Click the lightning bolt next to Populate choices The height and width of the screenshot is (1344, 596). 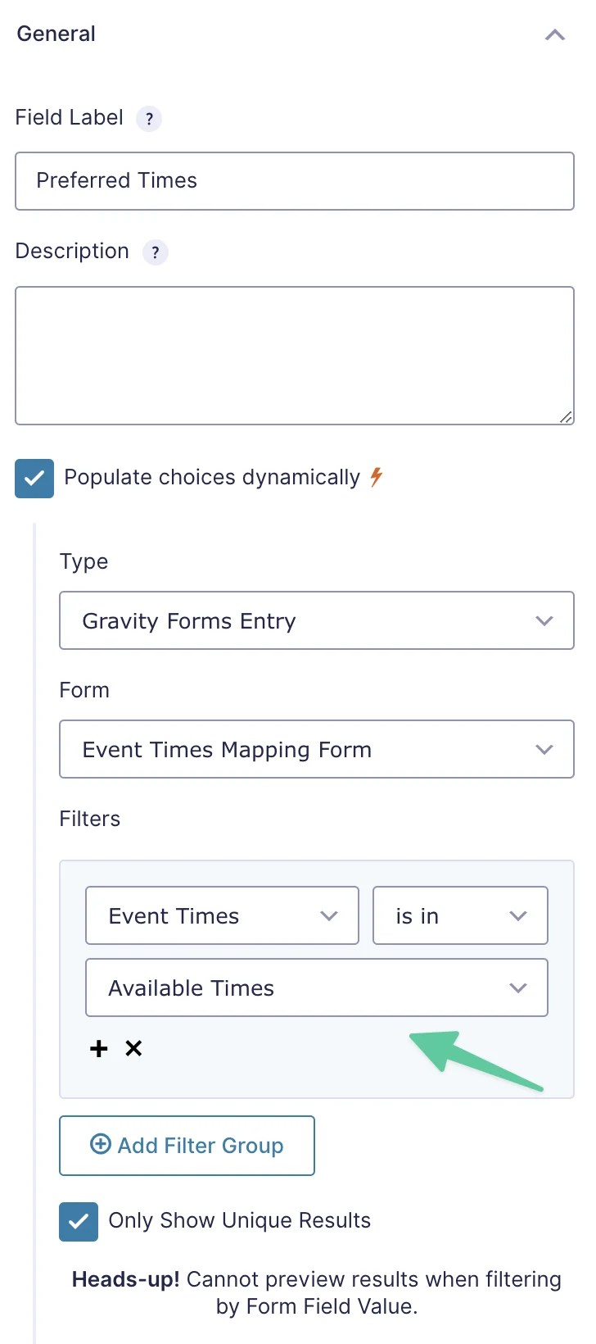tap(377, 477)
